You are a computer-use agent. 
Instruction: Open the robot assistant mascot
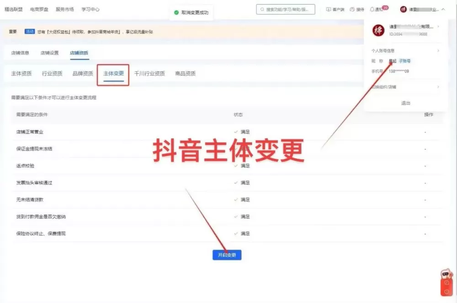446,274
